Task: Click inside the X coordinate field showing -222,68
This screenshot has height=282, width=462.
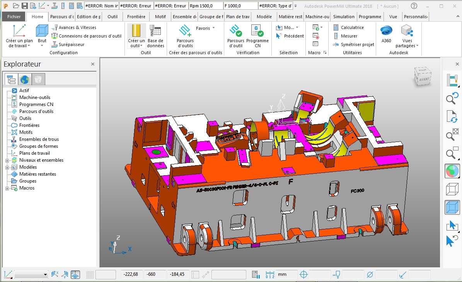Action: coord(131,274)
